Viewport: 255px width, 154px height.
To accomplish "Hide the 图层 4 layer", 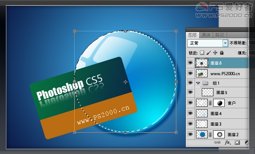I will (190, 113).
